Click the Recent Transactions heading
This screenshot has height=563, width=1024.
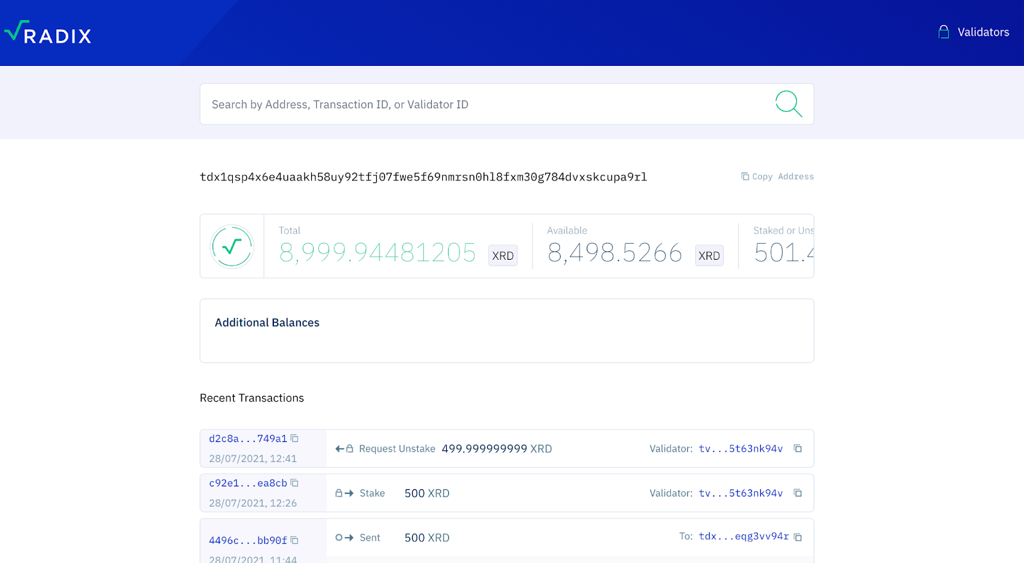pyautogui.click(x=252, y=398)
